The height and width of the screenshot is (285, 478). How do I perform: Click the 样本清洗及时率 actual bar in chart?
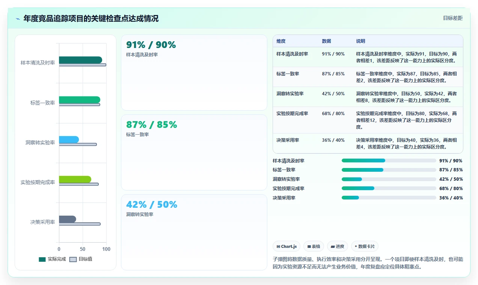pyautogui.click(x=80, y=60)
